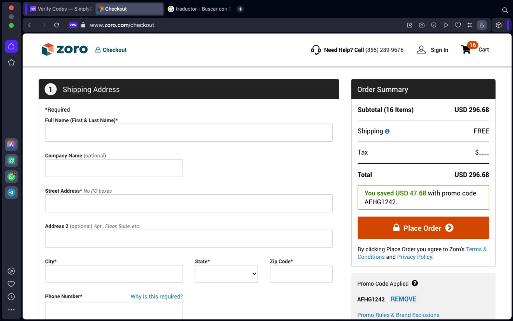Open the easy setup sliders icon

(470, 25)
